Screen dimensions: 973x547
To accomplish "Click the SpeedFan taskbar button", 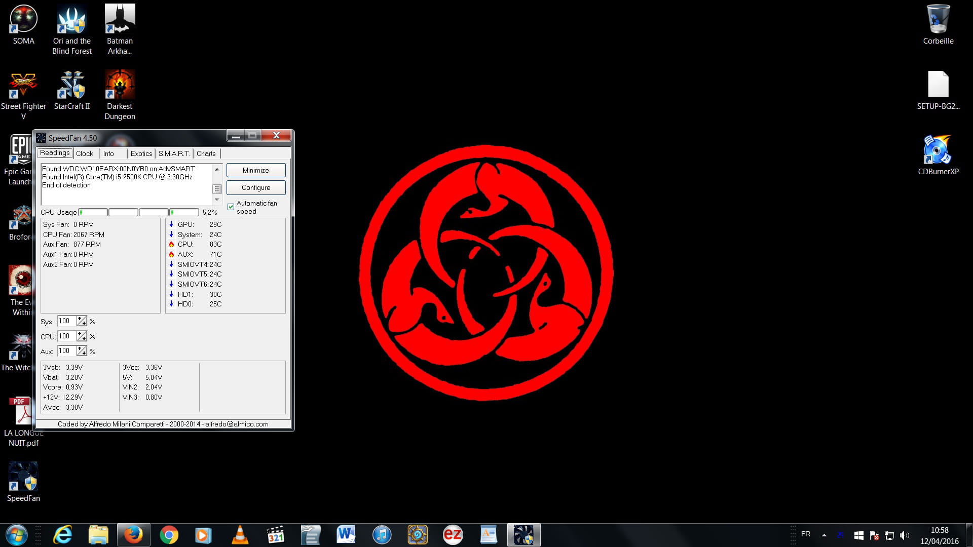I will pyautogui.click(x=523, y=535).
